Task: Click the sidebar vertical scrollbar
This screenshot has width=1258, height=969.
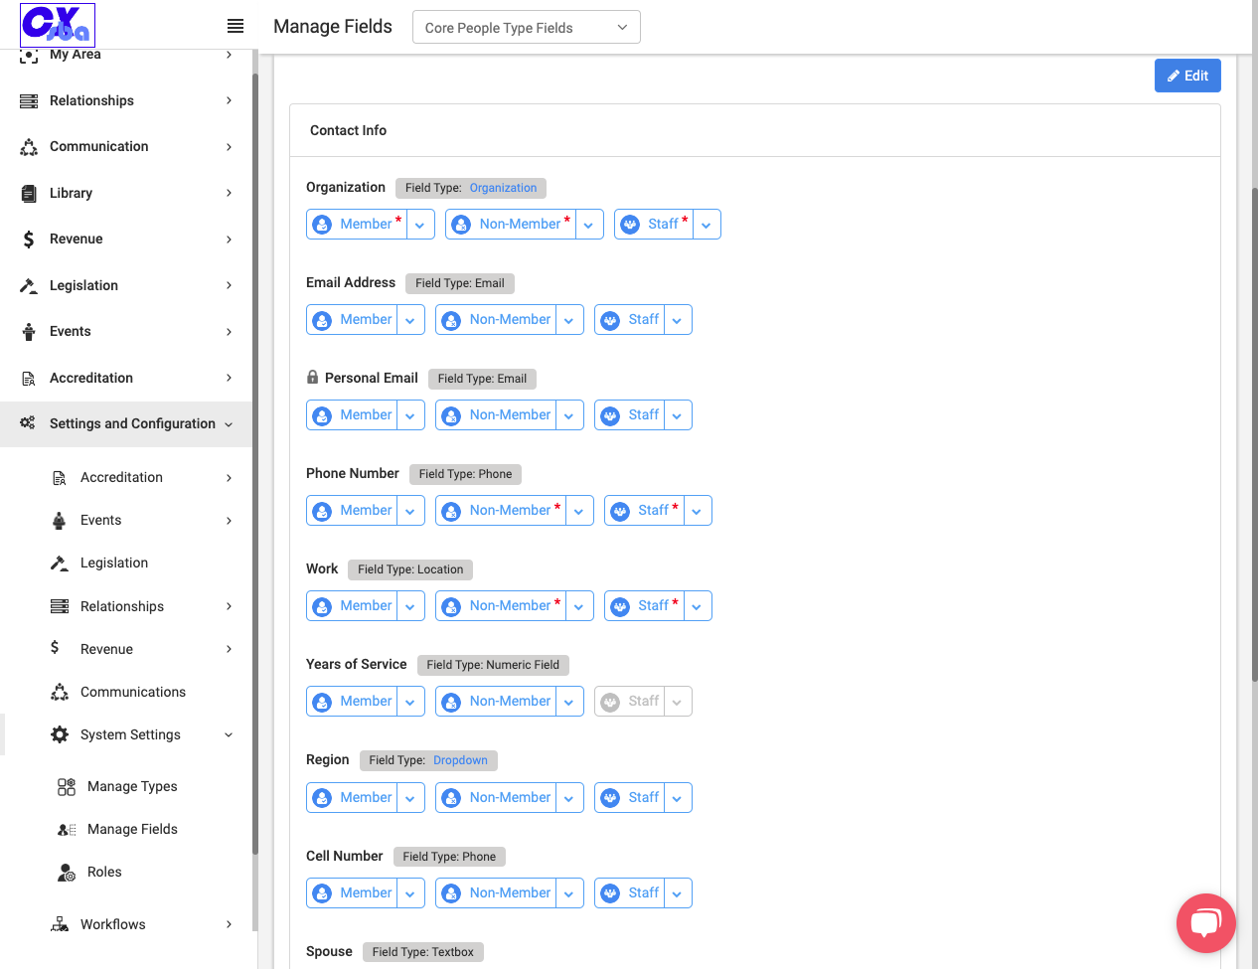Action: (255, 464)
